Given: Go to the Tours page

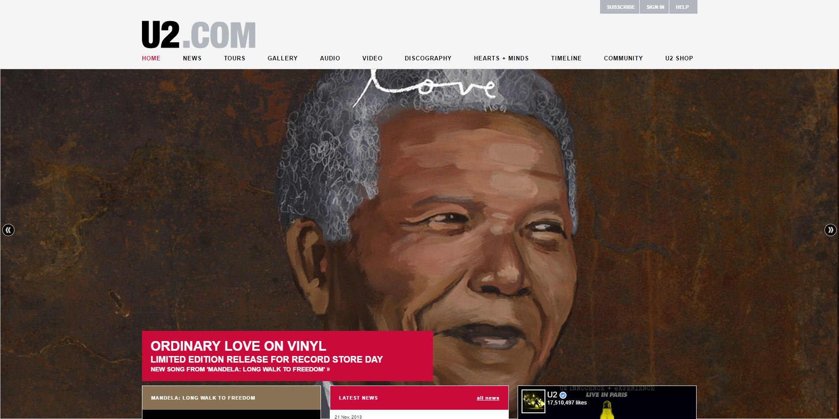Looking at the screenshot, I should point(235,58).
